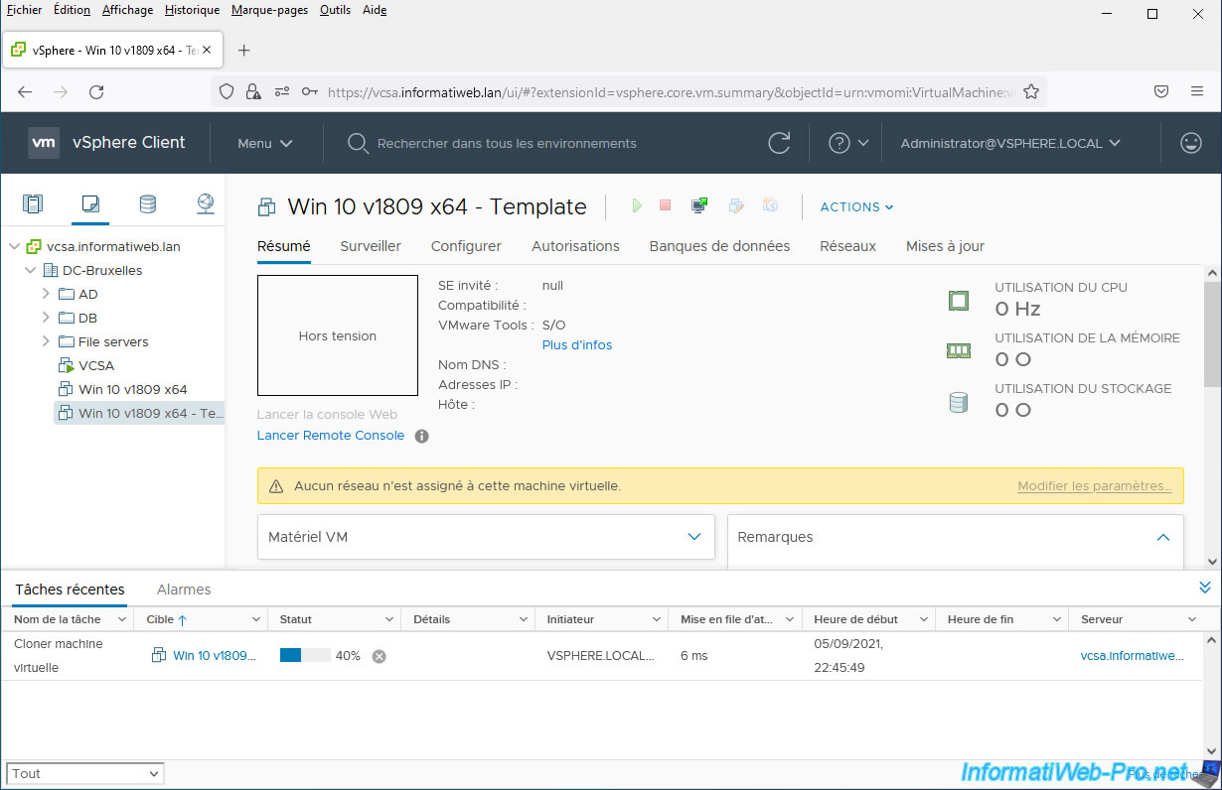Click the red power off icon

point(666,205)
